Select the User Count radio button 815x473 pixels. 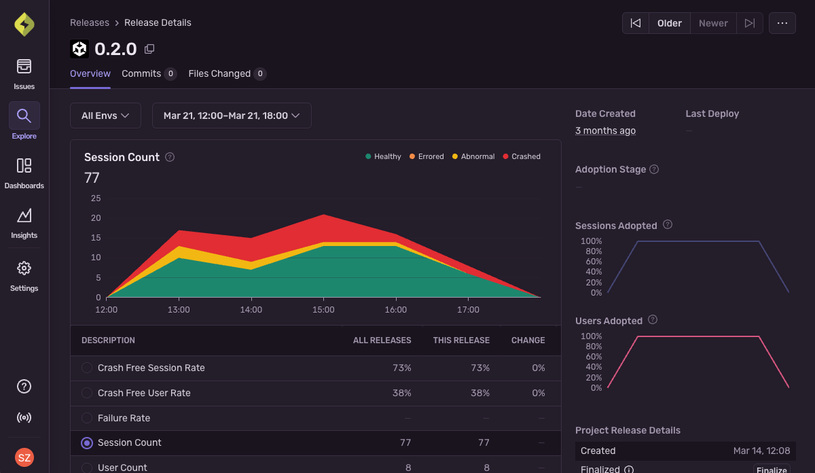point(86,468)
